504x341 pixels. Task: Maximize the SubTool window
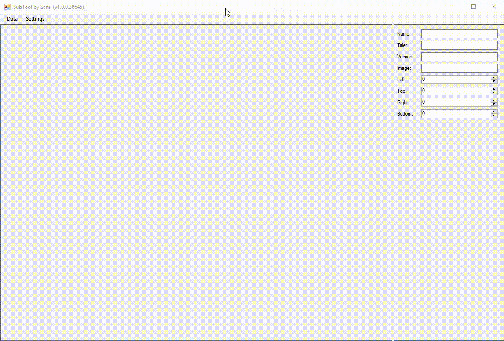474,7
